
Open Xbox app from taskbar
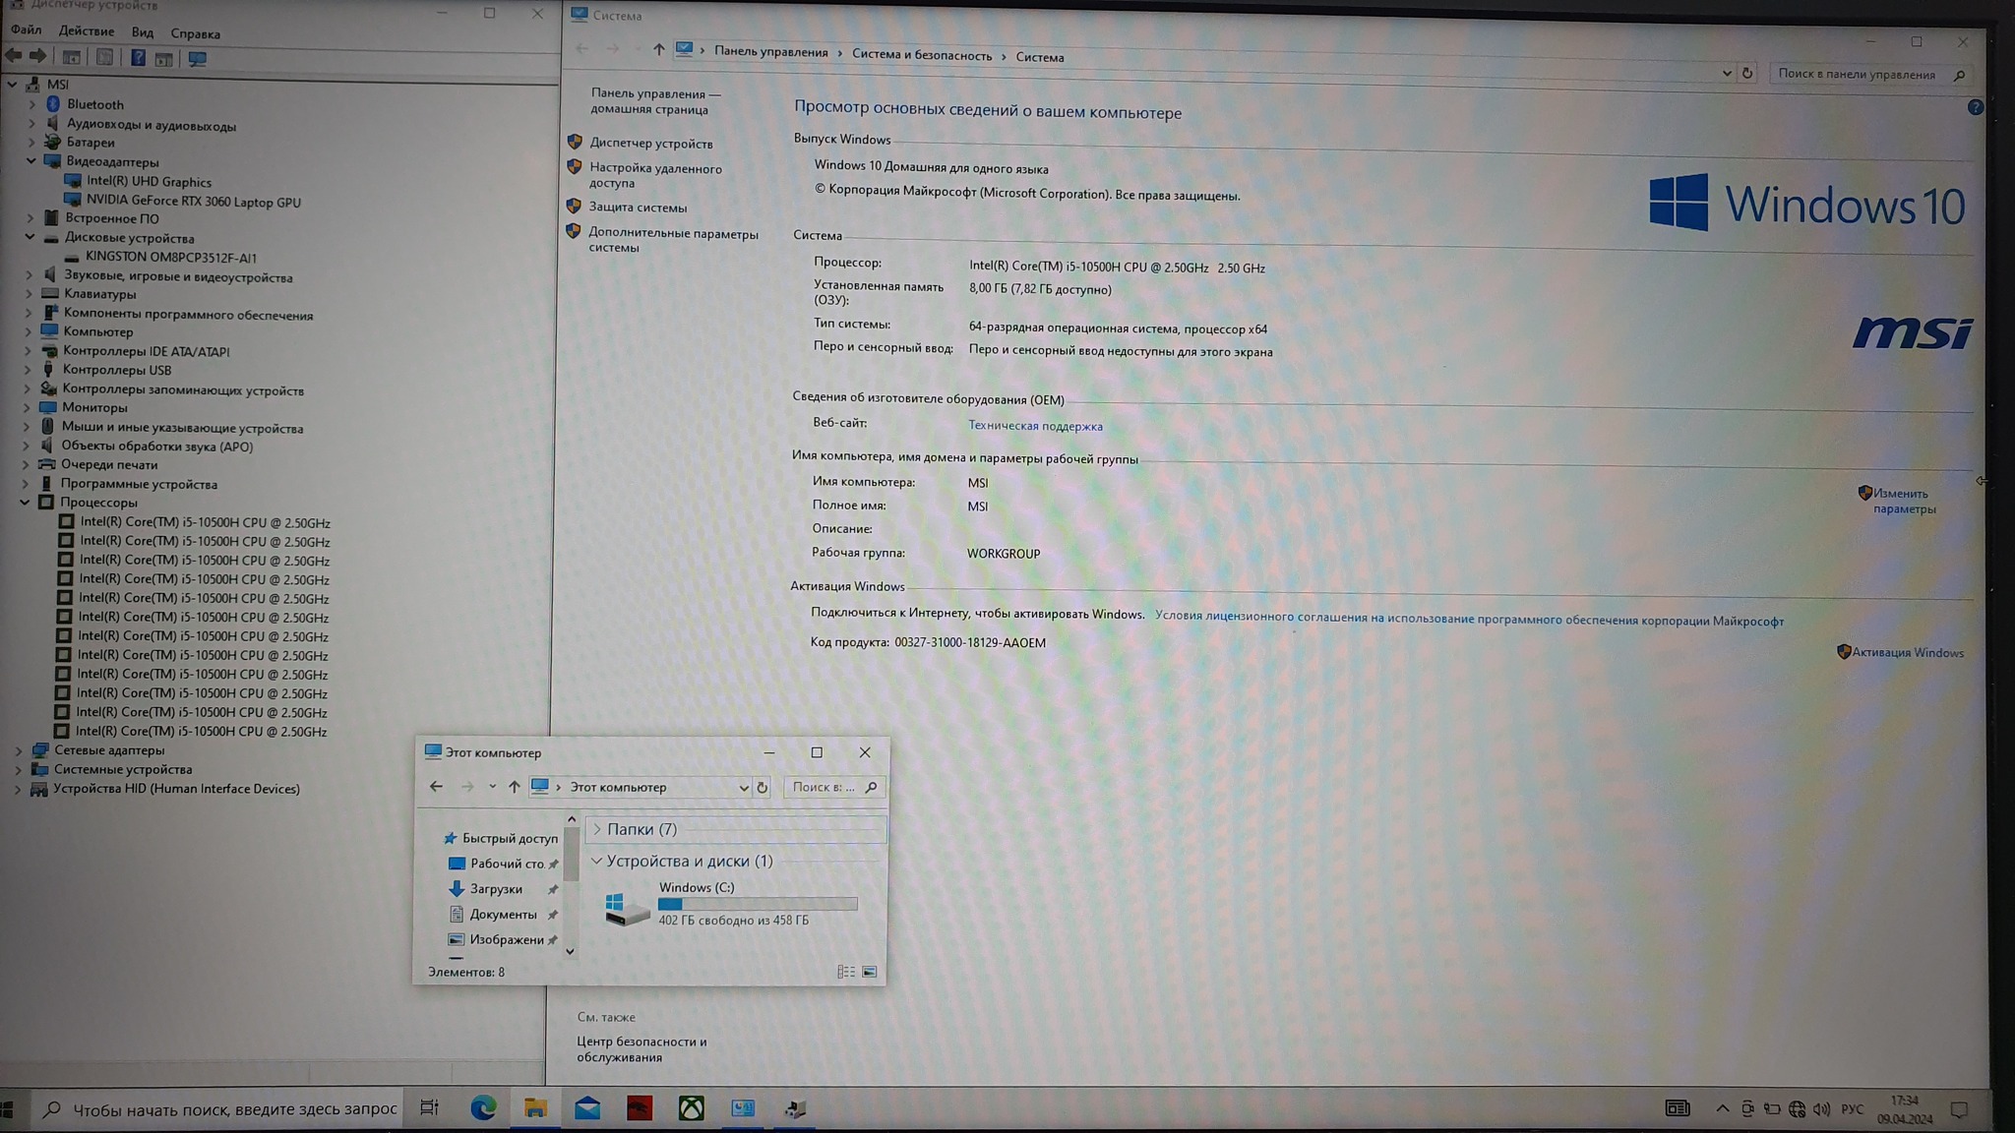(692, 1108)
